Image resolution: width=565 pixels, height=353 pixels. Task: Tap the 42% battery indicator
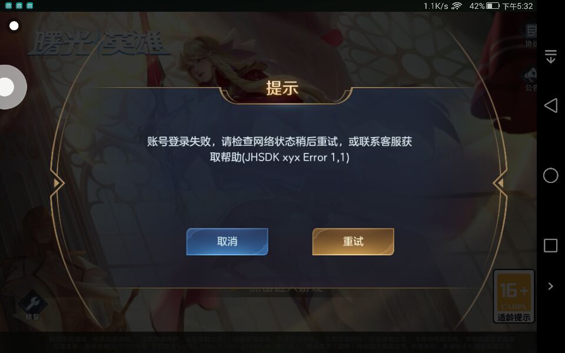pyautogui.click(x=484, y=6)
